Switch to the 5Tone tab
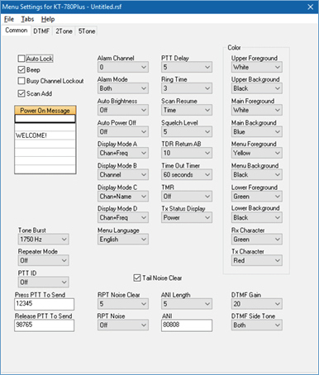The height and width of the screenshot is (375, 319). [87, 31]
